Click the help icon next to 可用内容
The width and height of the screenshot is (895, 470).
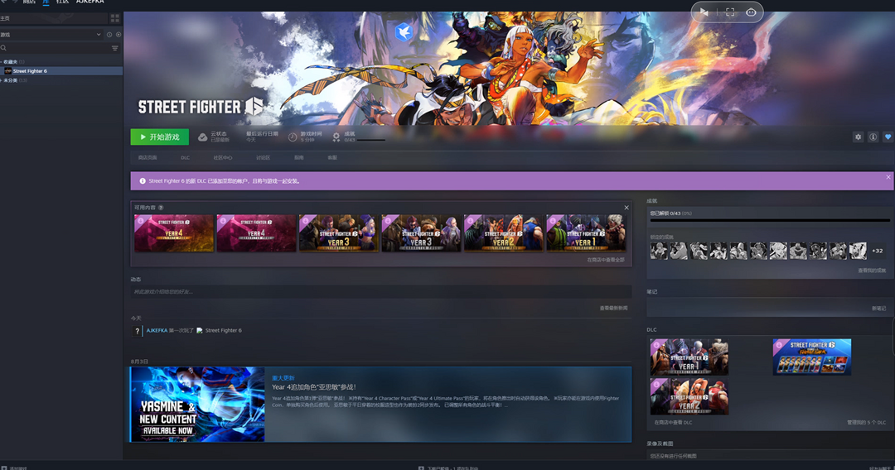(x=161, y=208)
